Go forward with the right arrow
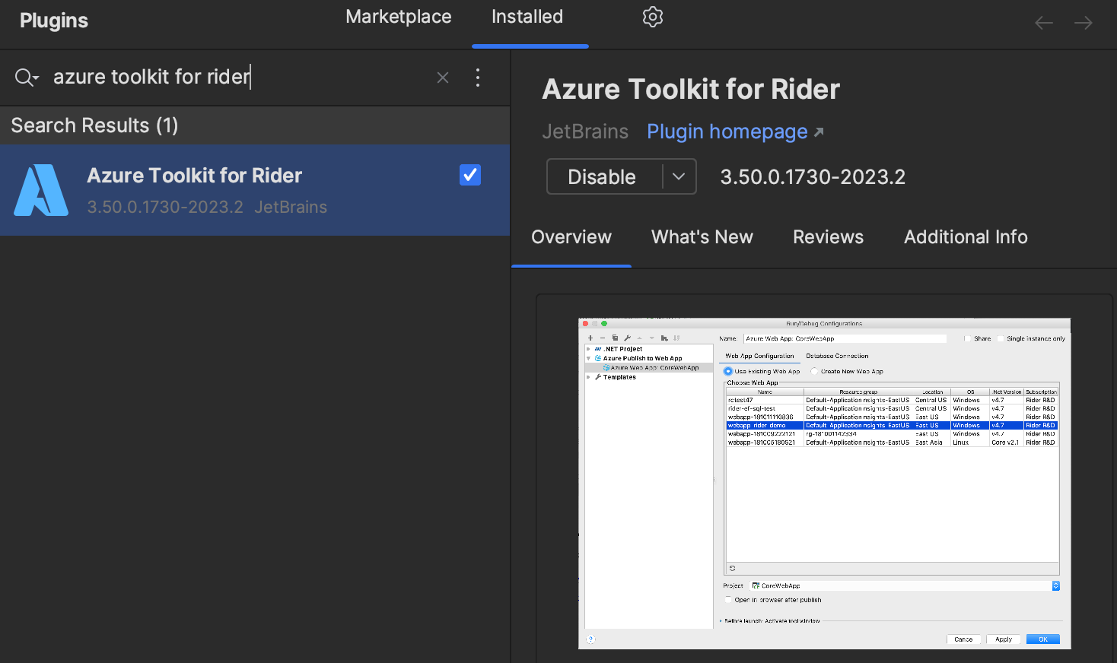Image resolution: width=1117 pixels, height=663 pixels. click(x=1084, y=23)
